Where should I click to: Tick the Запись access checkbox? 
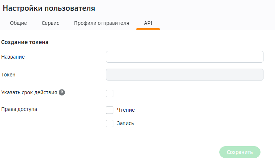tap(110, 124)
